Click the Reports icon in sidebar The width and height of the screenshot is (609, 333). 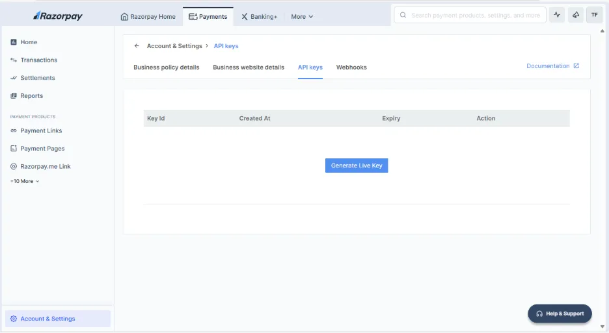point(14,95)
